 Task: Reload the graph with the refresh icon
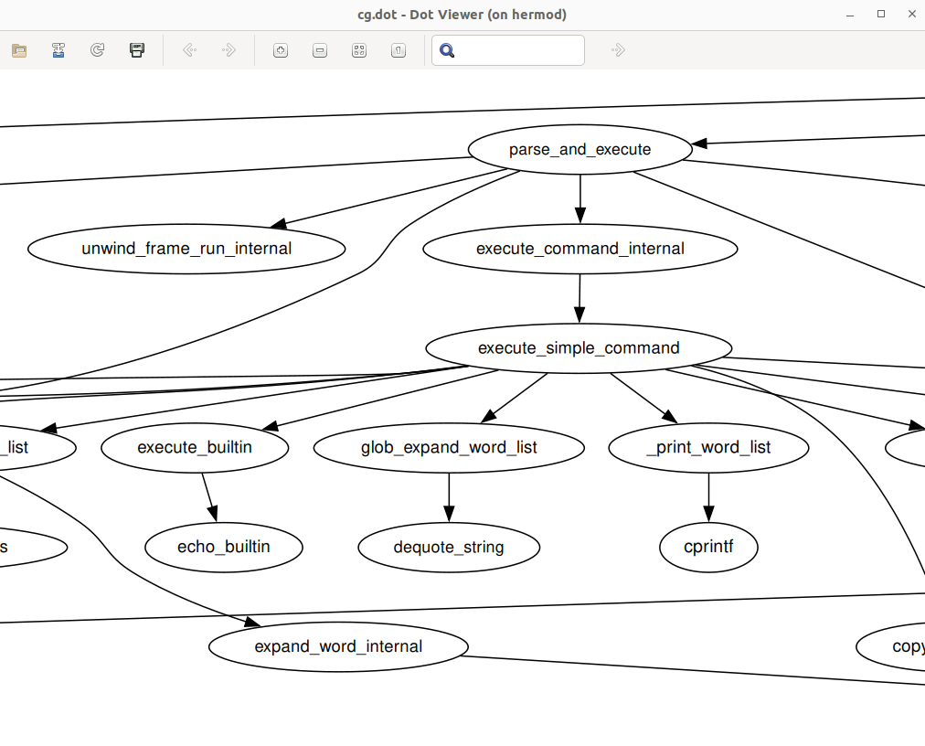(x=98, y=50)
